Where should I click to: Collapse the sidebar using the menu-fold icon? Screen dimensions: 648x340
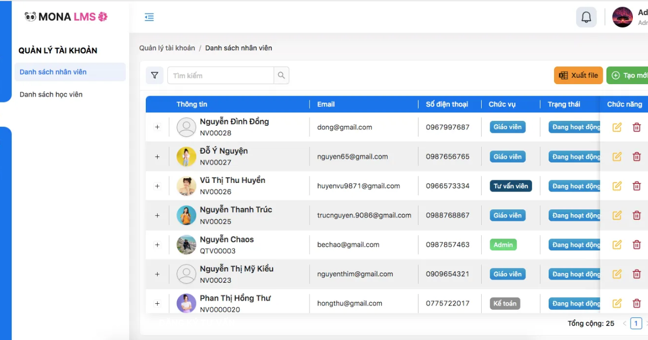point(150,17)
